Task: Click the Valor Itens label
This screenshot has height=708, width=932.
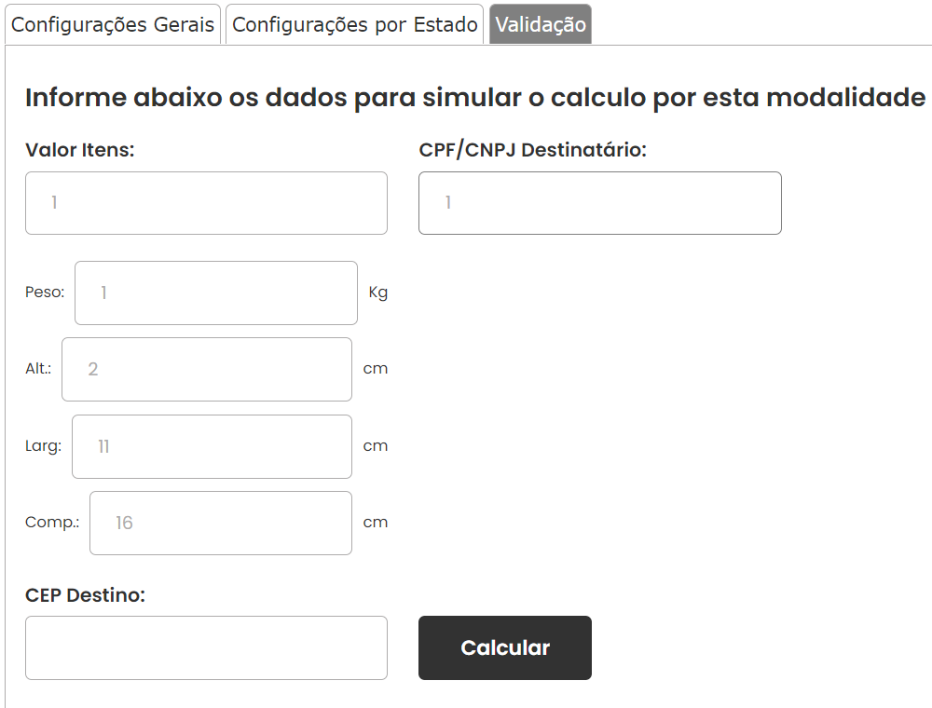Action: point(79,150)
